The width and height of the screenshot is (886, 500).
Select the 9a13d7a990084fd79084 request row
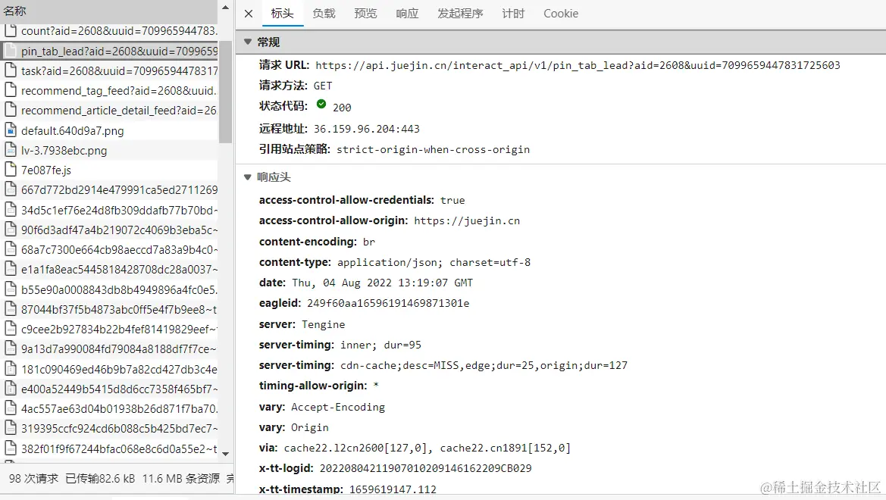[109, 349]
